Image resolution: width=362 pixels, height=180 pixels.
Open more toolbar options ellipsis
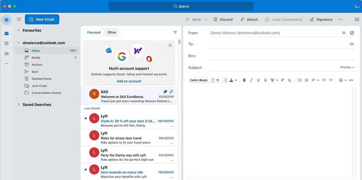[x=341, y=20]
